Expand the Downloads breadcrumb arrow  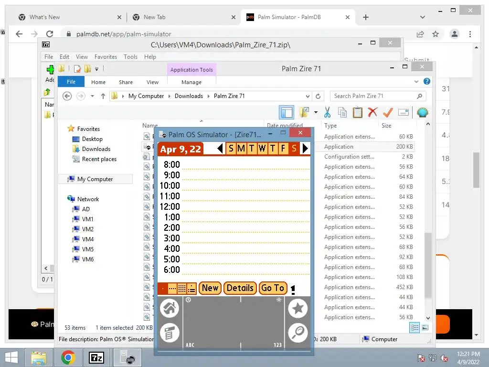pos(208,96)
